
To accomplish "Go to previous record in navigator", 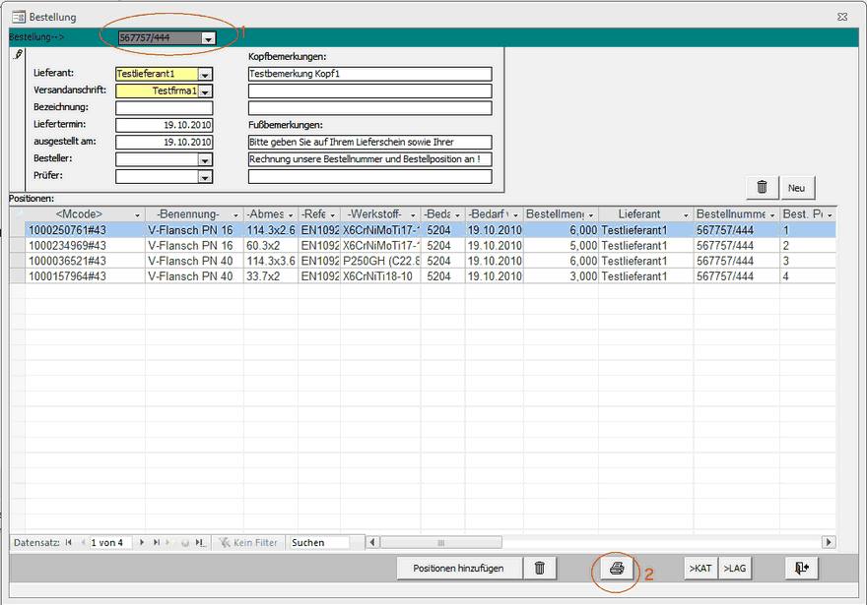I will coord(82,542).
